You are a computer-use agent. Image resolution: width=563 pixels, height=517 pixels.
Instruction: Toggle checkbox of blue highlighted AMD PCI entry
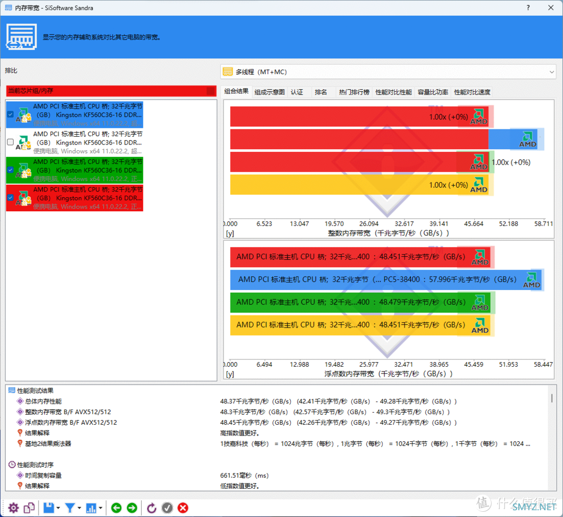coord(10,114)
